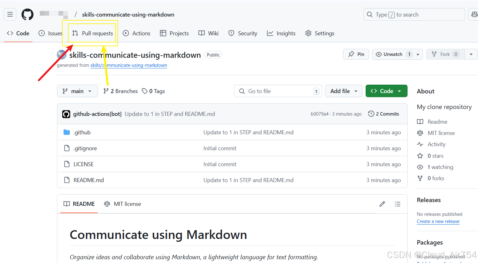478x263 pixels.
Task: View the 1 watching link
Action: tap(435, 167)
